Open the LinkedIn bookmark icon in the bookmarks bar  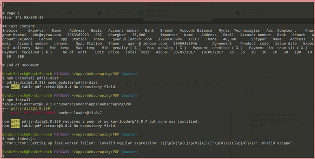(141, 13)
